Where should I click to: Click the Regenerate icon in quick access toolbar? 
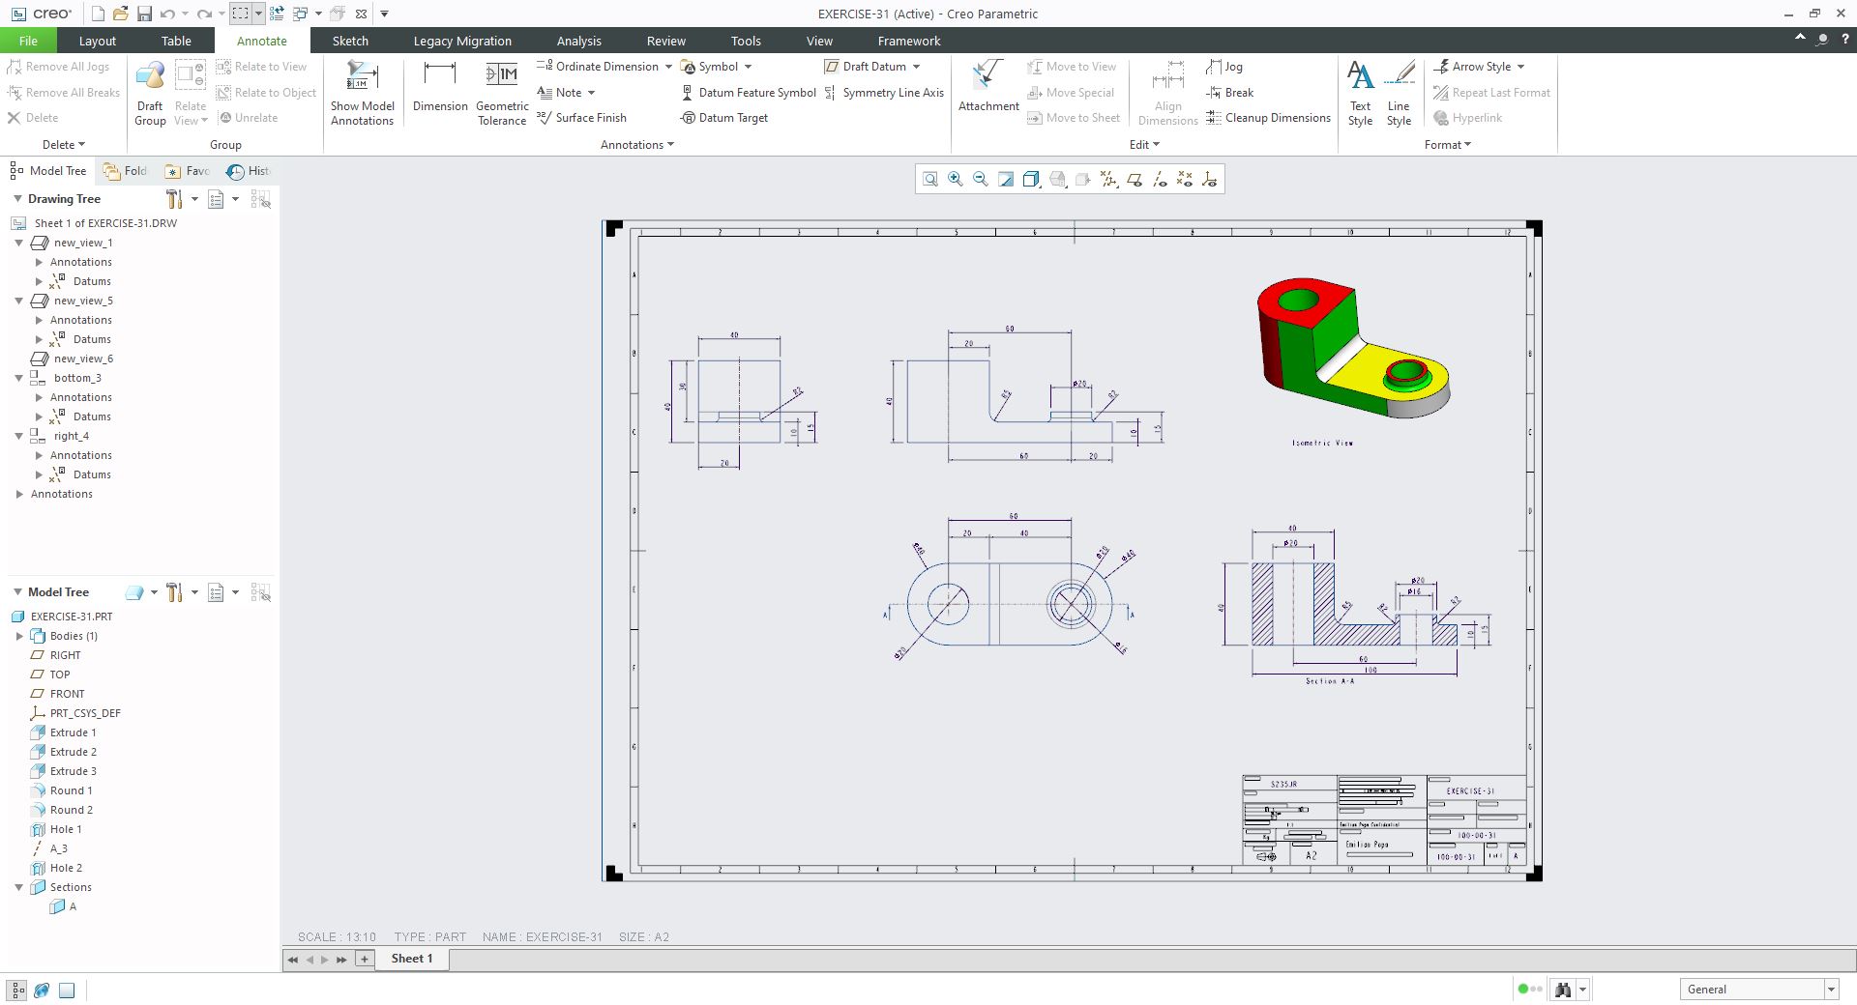277,14
